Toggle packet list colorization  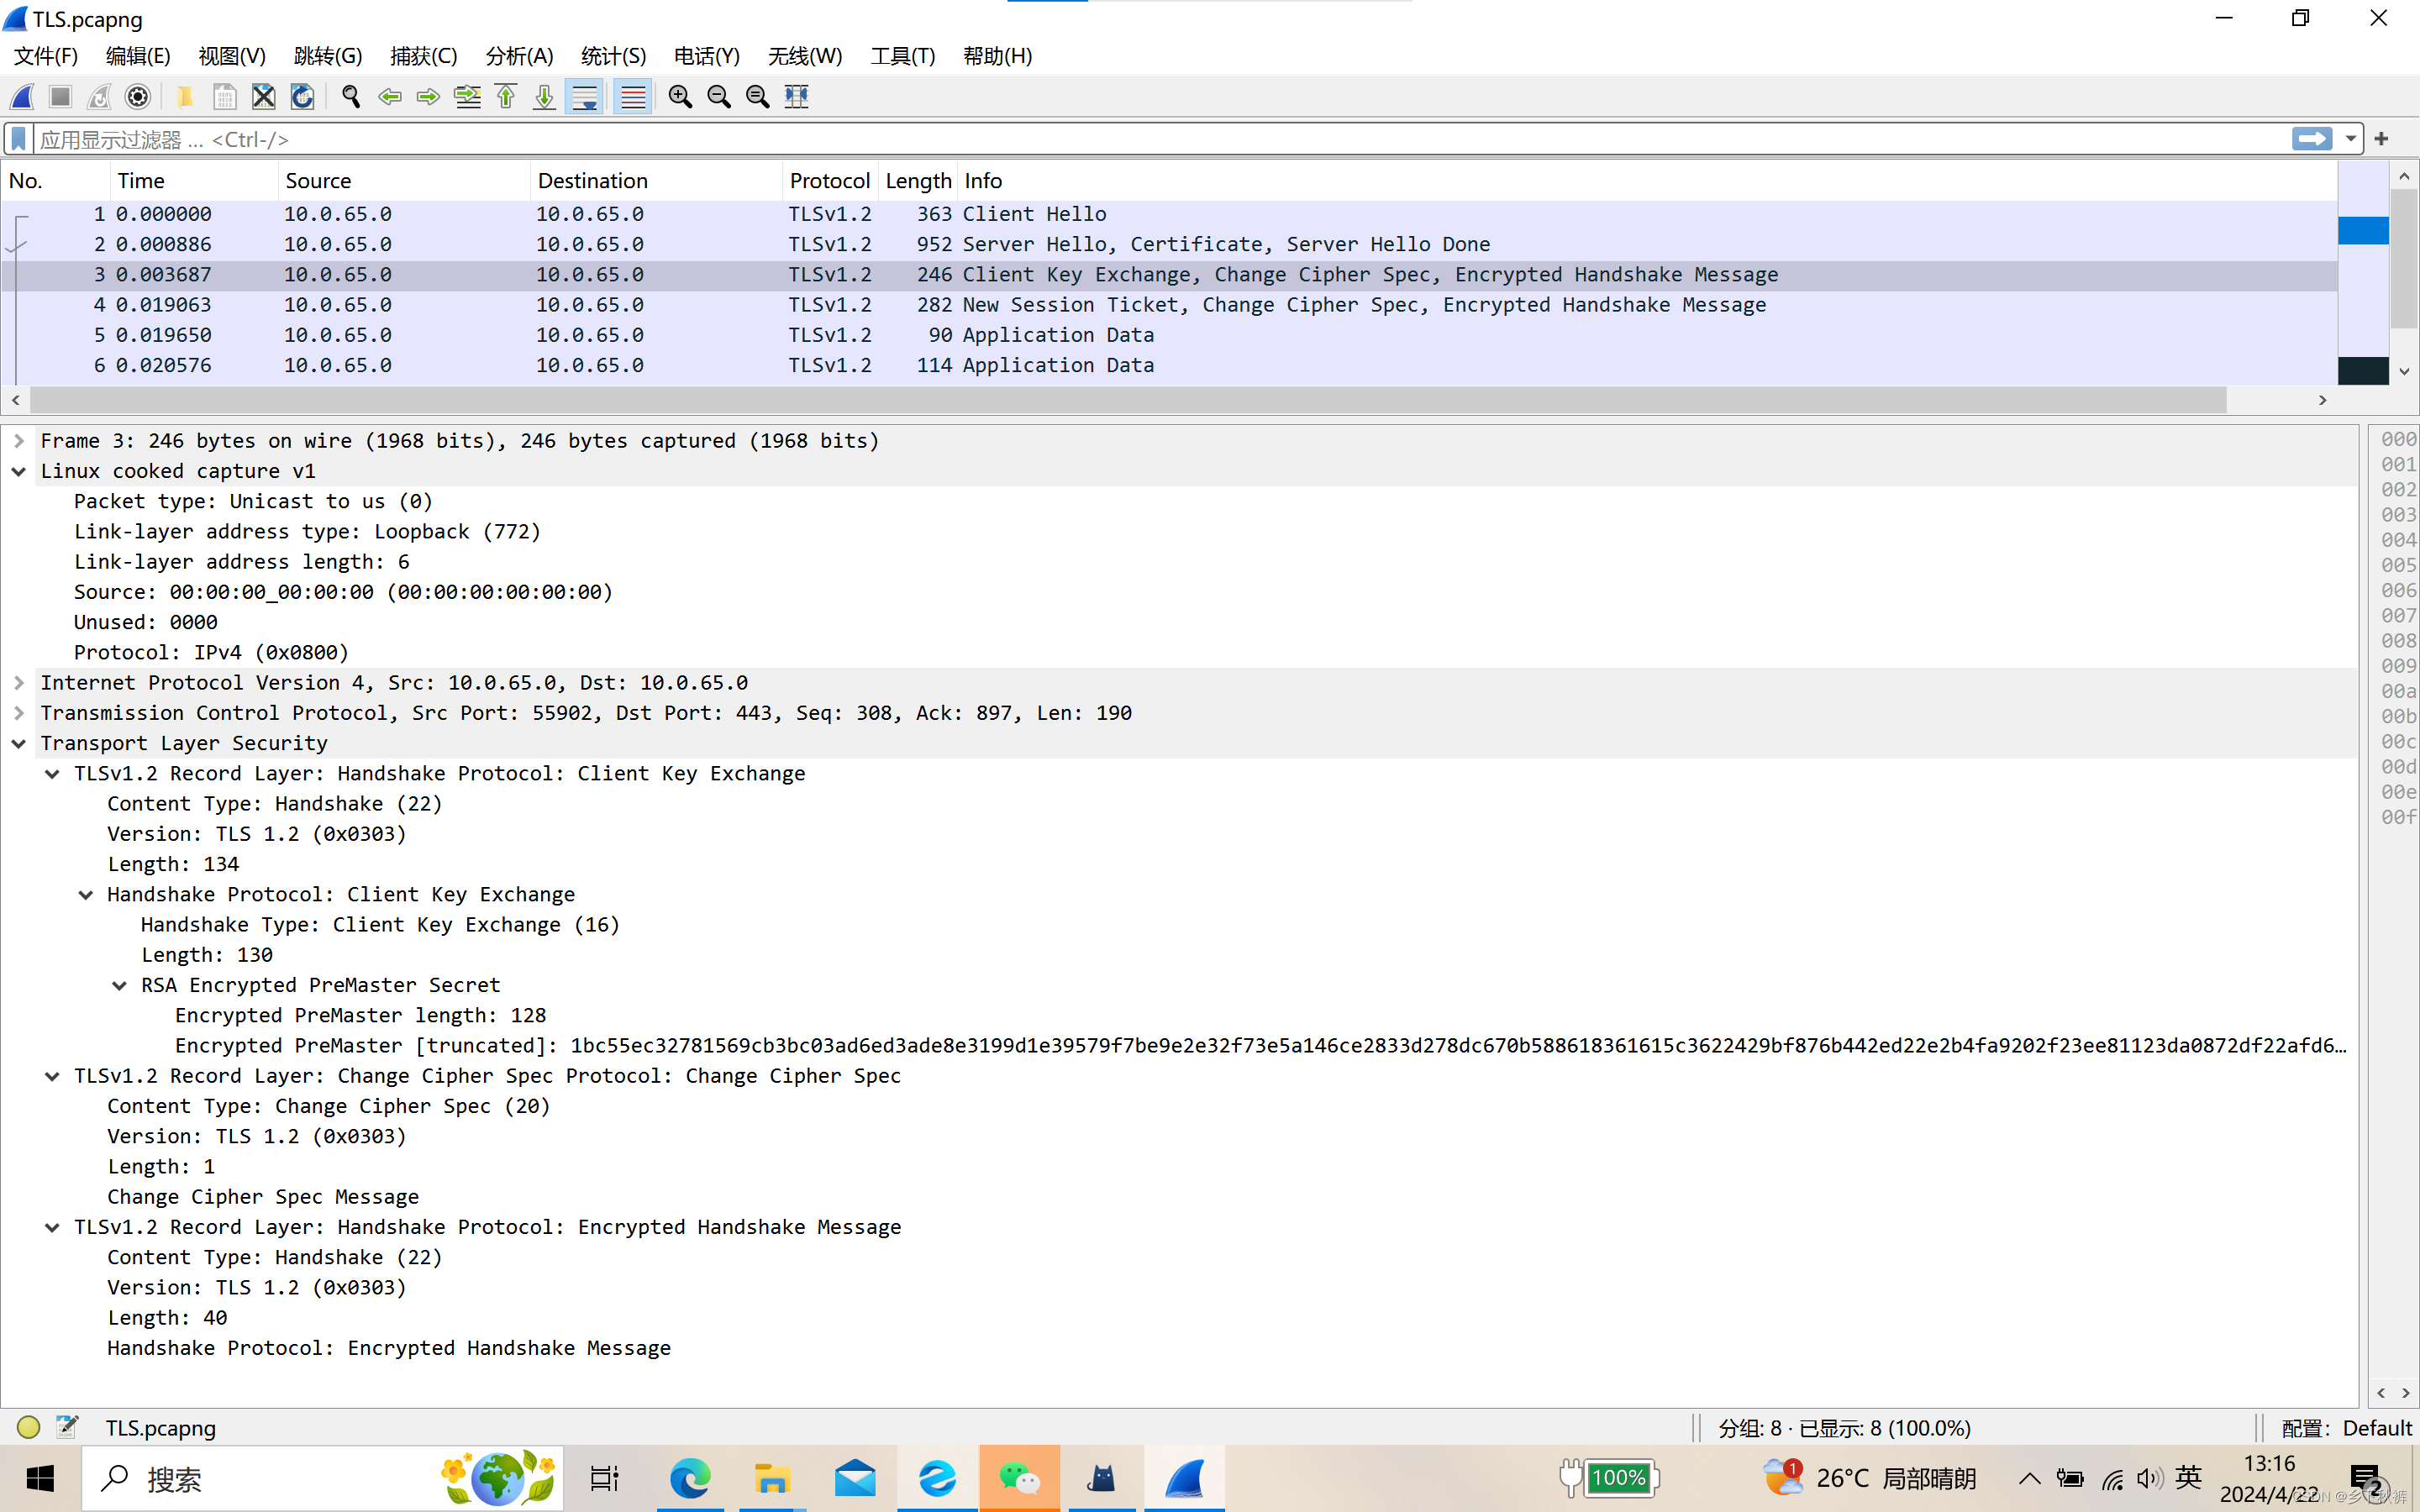pos(633,97)
